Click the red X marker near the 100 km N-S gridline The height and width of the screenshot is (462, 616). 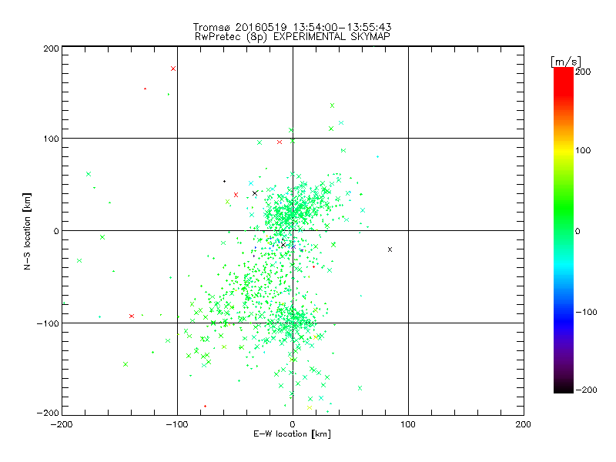click(x=280, y=142)
